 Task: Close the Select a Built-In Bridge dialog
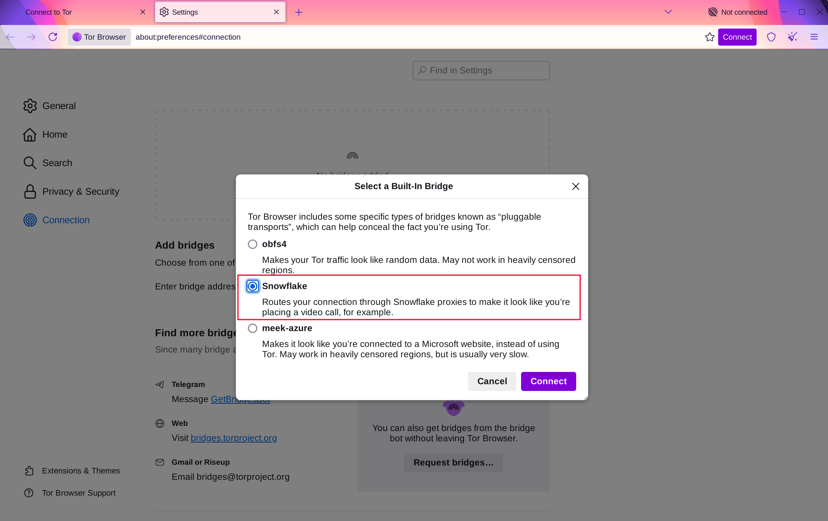[x=576, y=186]
